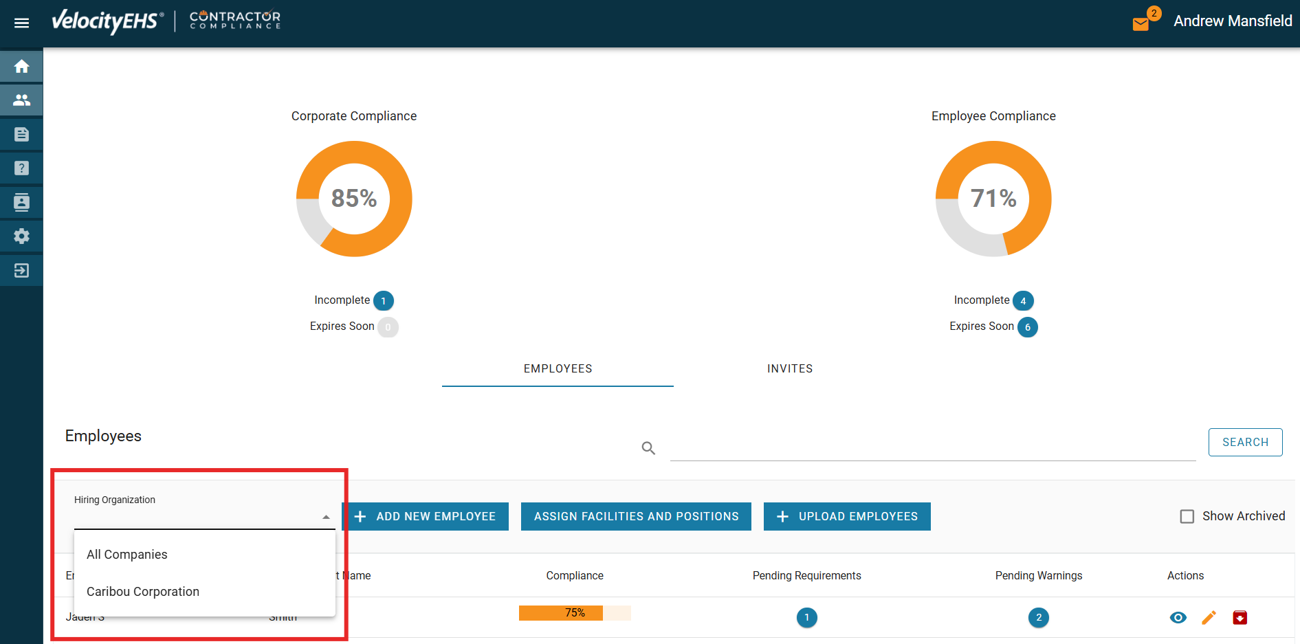This screenshot has height=644, width=1300.
Task: Go to Home via sidebar icon
Action: click(21, 67)
